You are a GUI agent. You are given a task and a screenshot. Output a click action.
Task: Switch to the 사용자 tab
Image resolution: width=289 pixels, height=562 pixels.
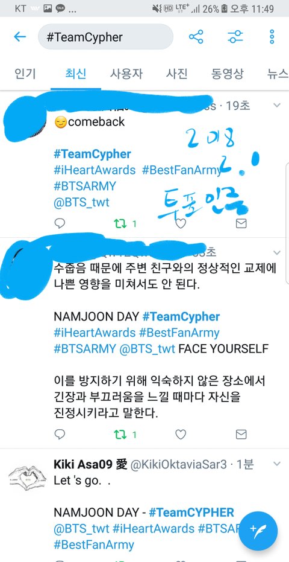click(x=126, y=74)
